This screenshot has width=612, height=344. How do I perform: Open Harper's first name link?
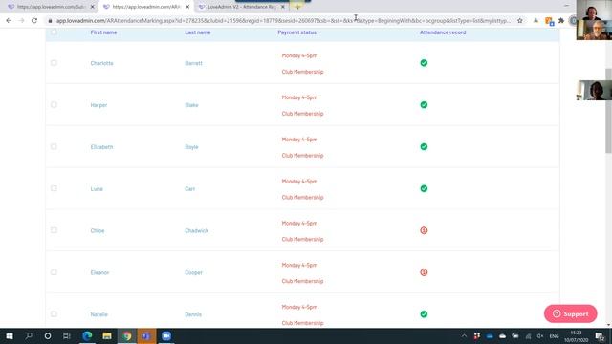coord(98,105)
